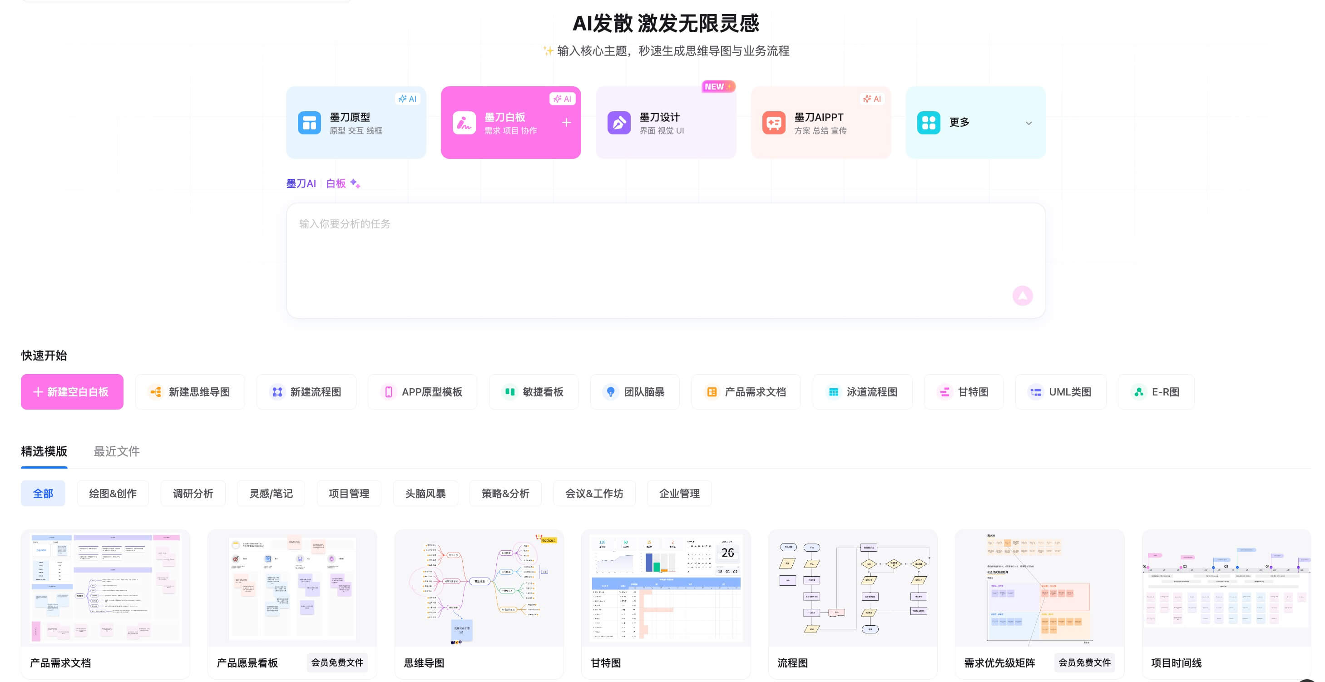This screenshot has width=1325, height=682.
Task: Click the 白板 sparkle label
Action: pyautogui.click(x=343, y=183)
